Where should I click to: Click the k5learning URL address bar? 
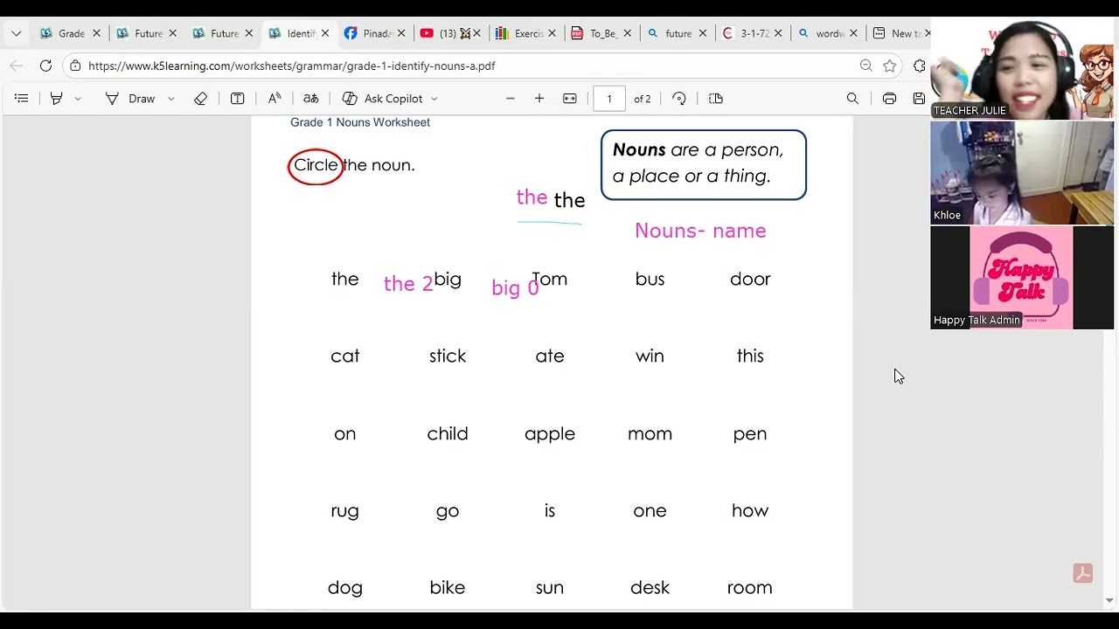pos(291,66)
